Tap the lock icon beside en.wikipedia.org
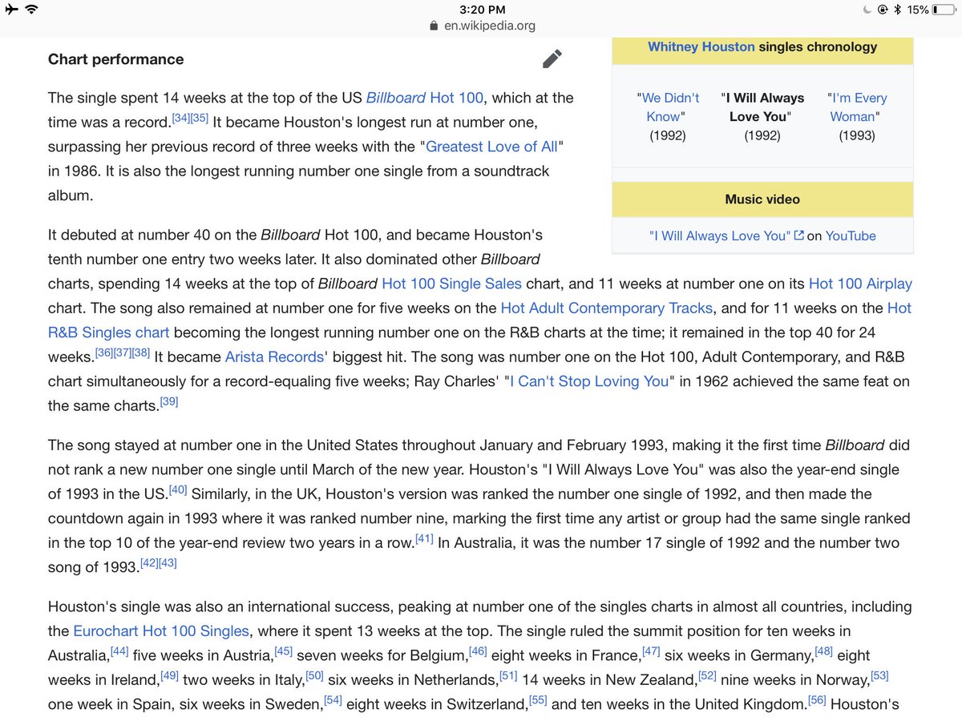The image size is (962, 721). (435, 26)
